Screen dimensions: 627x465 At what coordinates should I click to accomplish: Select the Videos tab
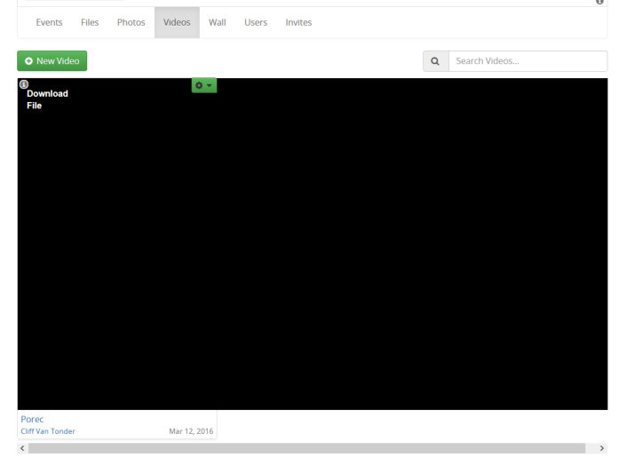(177, 22)
